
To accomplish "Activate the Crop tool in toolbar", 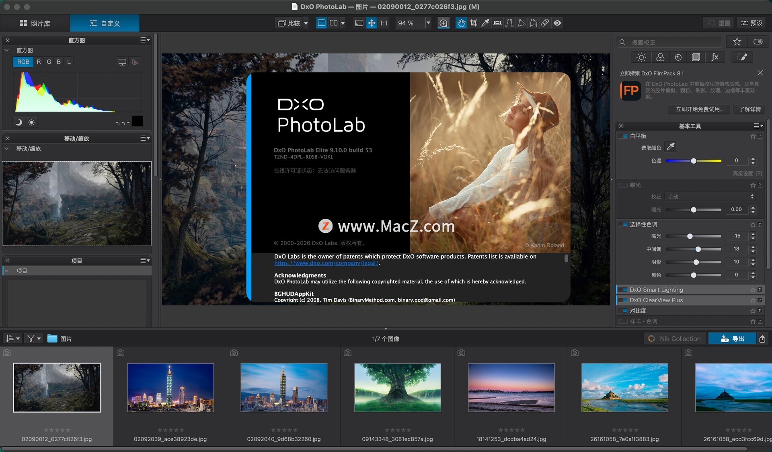I will [473, 23].
